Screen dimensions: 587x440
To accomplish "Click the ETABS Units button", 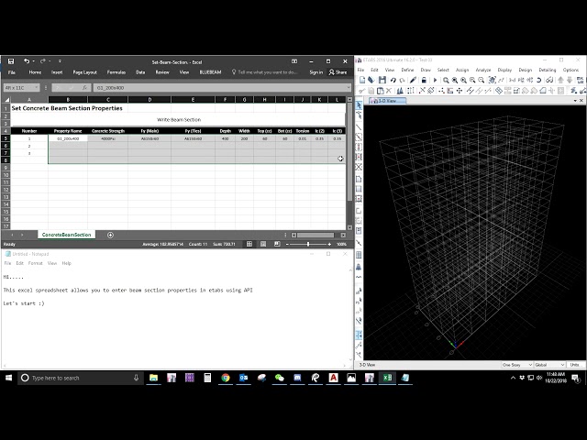I will pos(575,365).
